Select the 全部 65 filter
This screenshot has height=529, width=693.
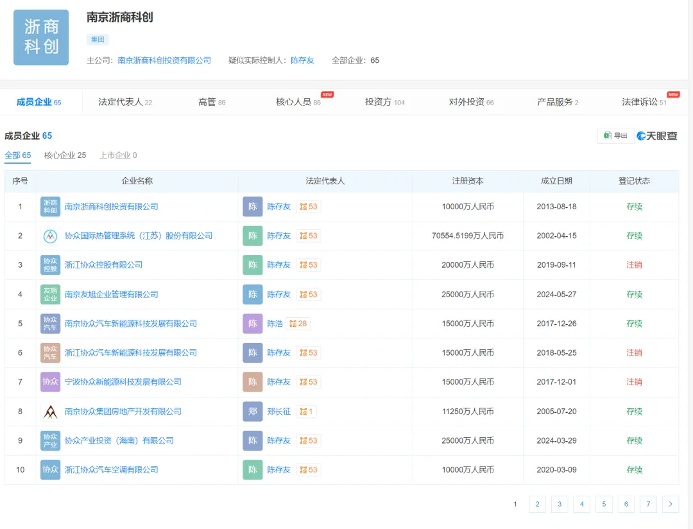[18, 155]
